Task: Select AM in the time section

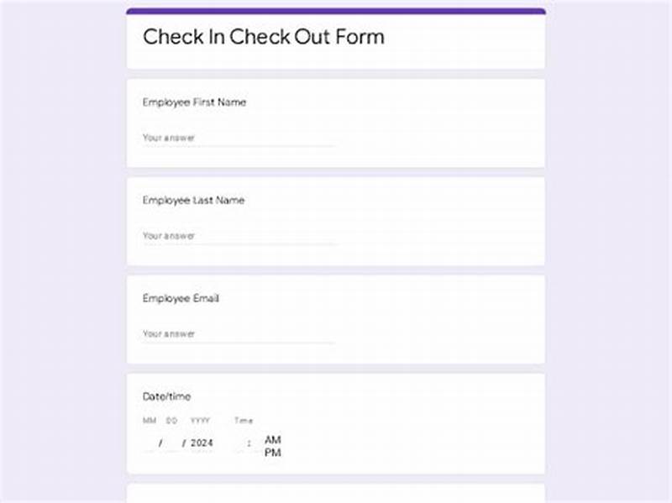Action: click(x=272, y=438)
